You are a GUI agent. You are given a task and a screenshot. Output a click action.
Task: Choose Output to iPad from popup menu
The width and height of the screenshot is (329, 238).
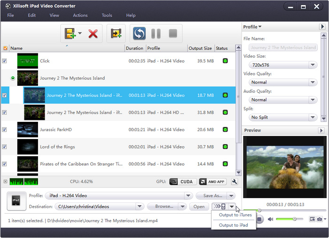233,225
